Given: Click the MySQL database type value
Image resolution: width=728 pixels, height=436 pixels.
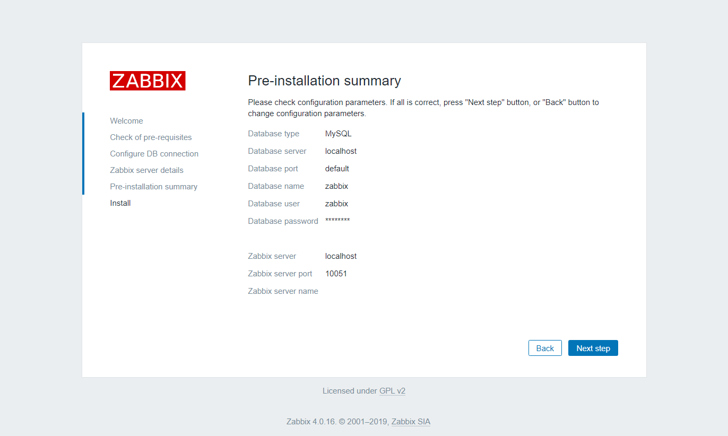Looking at the screenshot, I should (x=338, y=134).
